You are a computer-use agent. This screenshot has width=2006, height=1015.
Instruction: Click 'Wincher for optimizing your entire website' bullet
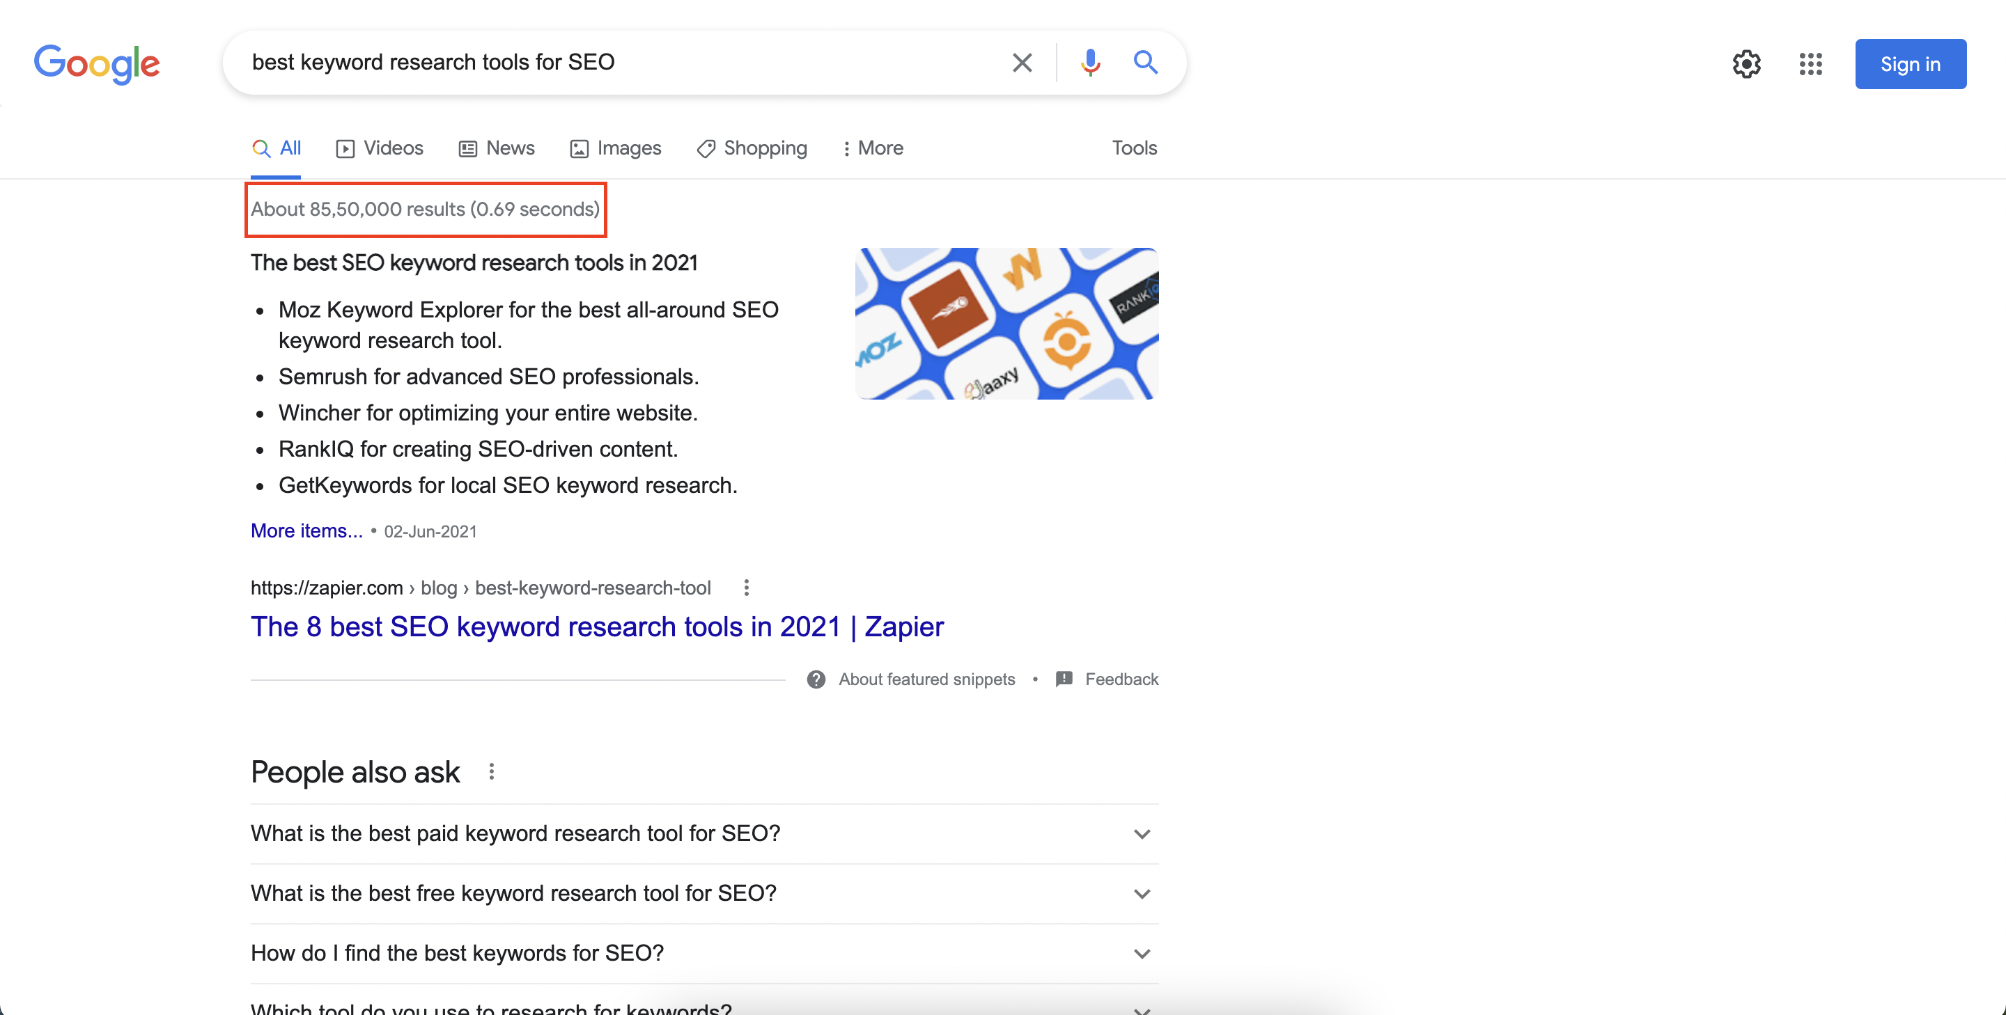click(x=488, y=413)
